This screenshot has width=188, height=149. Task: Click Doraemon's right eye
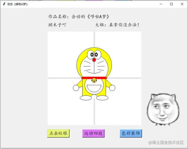97,55
